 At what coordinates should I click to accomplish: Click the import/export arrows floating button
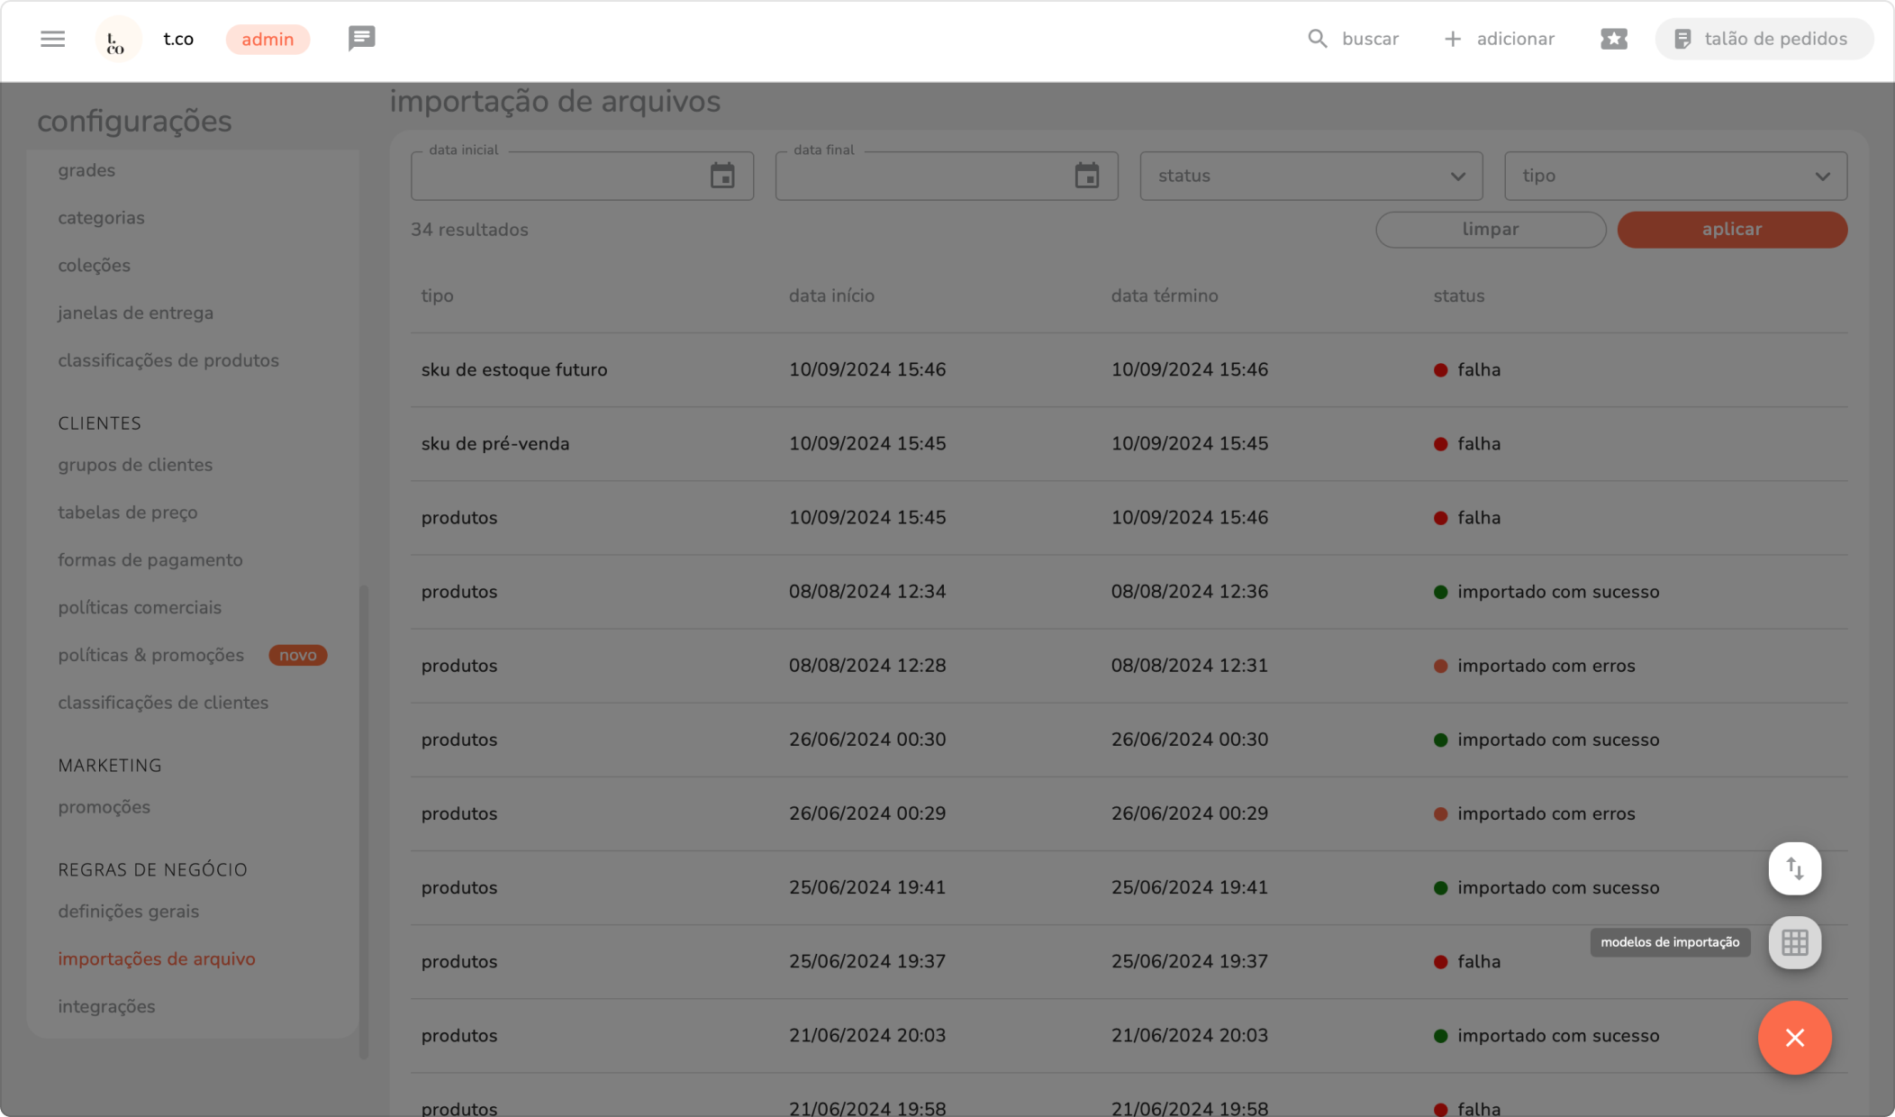tap(1794, 868)
